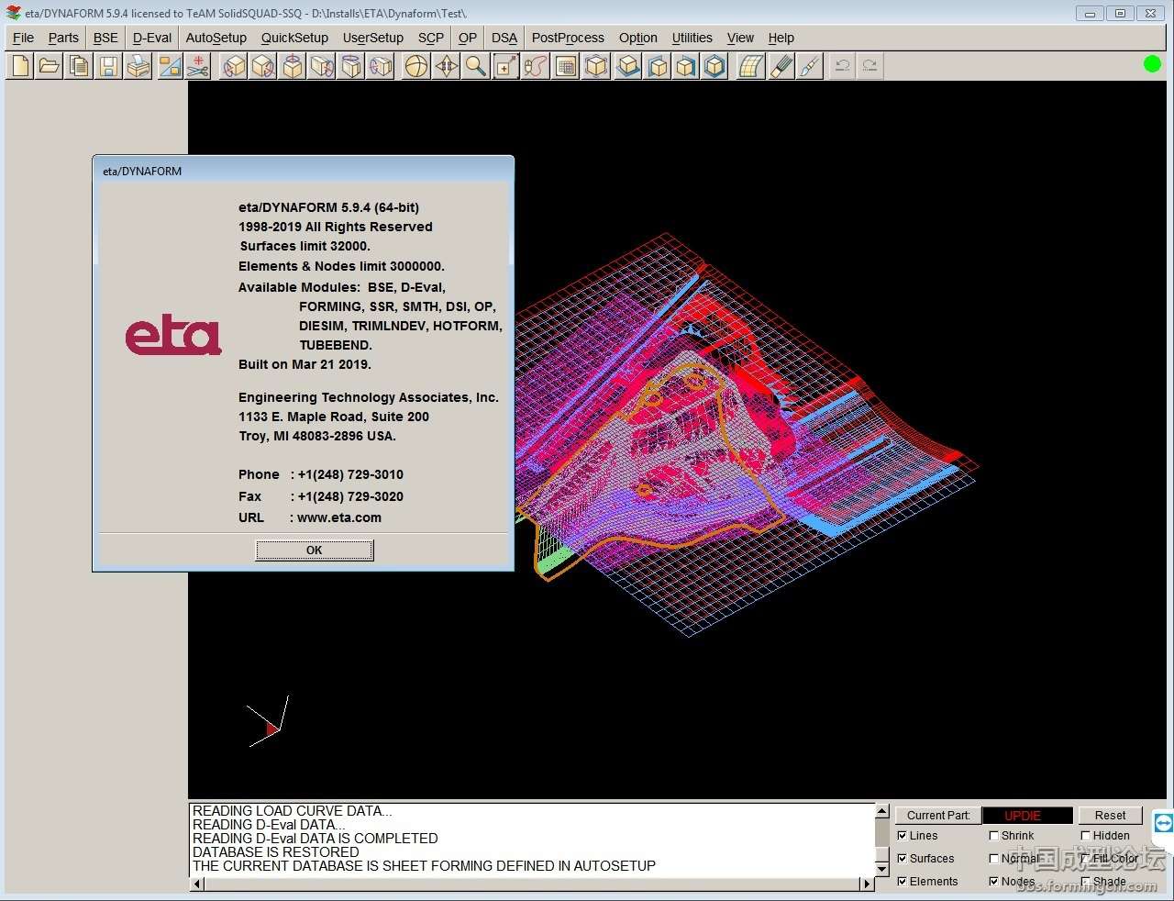This screenshot has height=901, width=1174.
Task: Open the SCP menu
Action: (x=431, y=38)
